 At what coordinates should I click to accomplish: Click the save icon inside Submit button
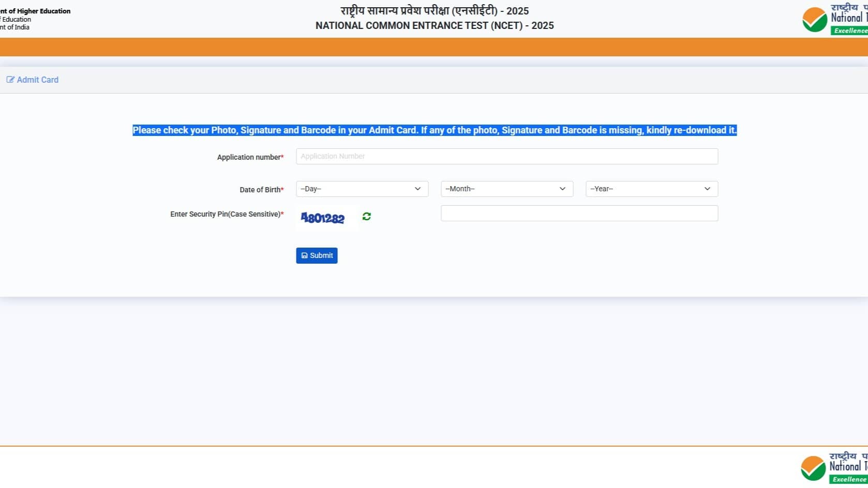[304, 255]
